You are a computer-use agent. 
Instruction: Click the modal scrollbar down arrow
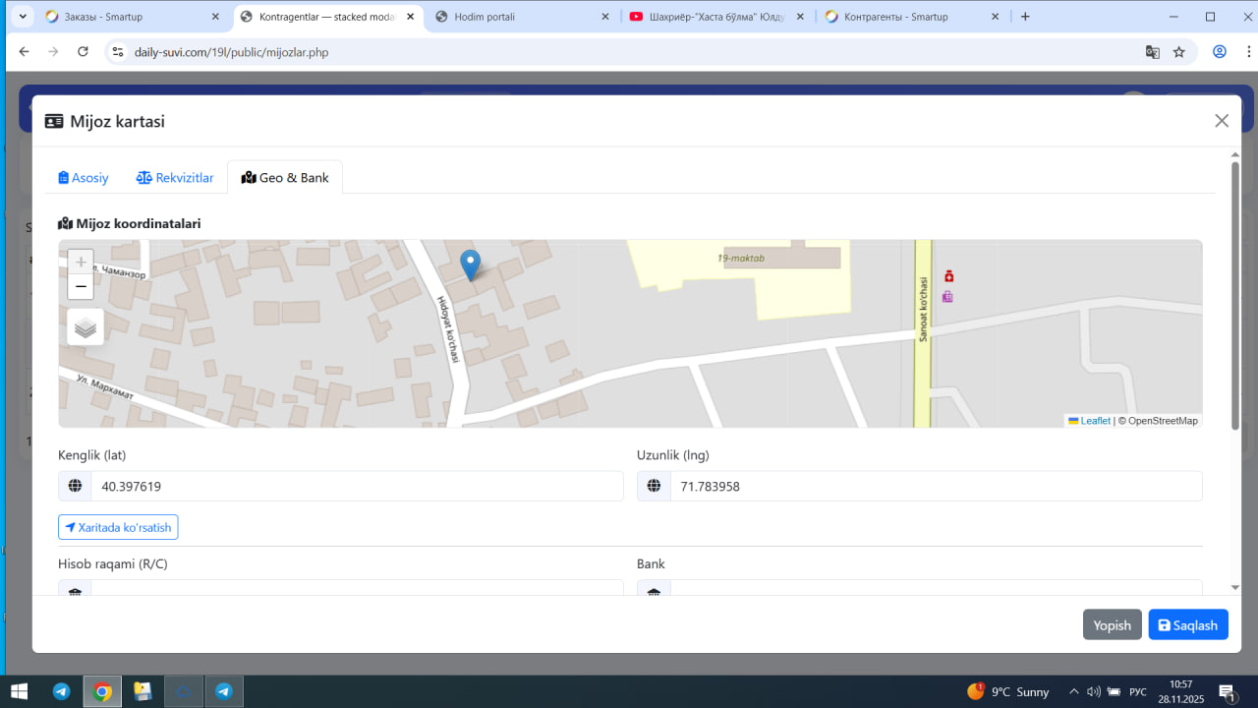click(1235, 588)
